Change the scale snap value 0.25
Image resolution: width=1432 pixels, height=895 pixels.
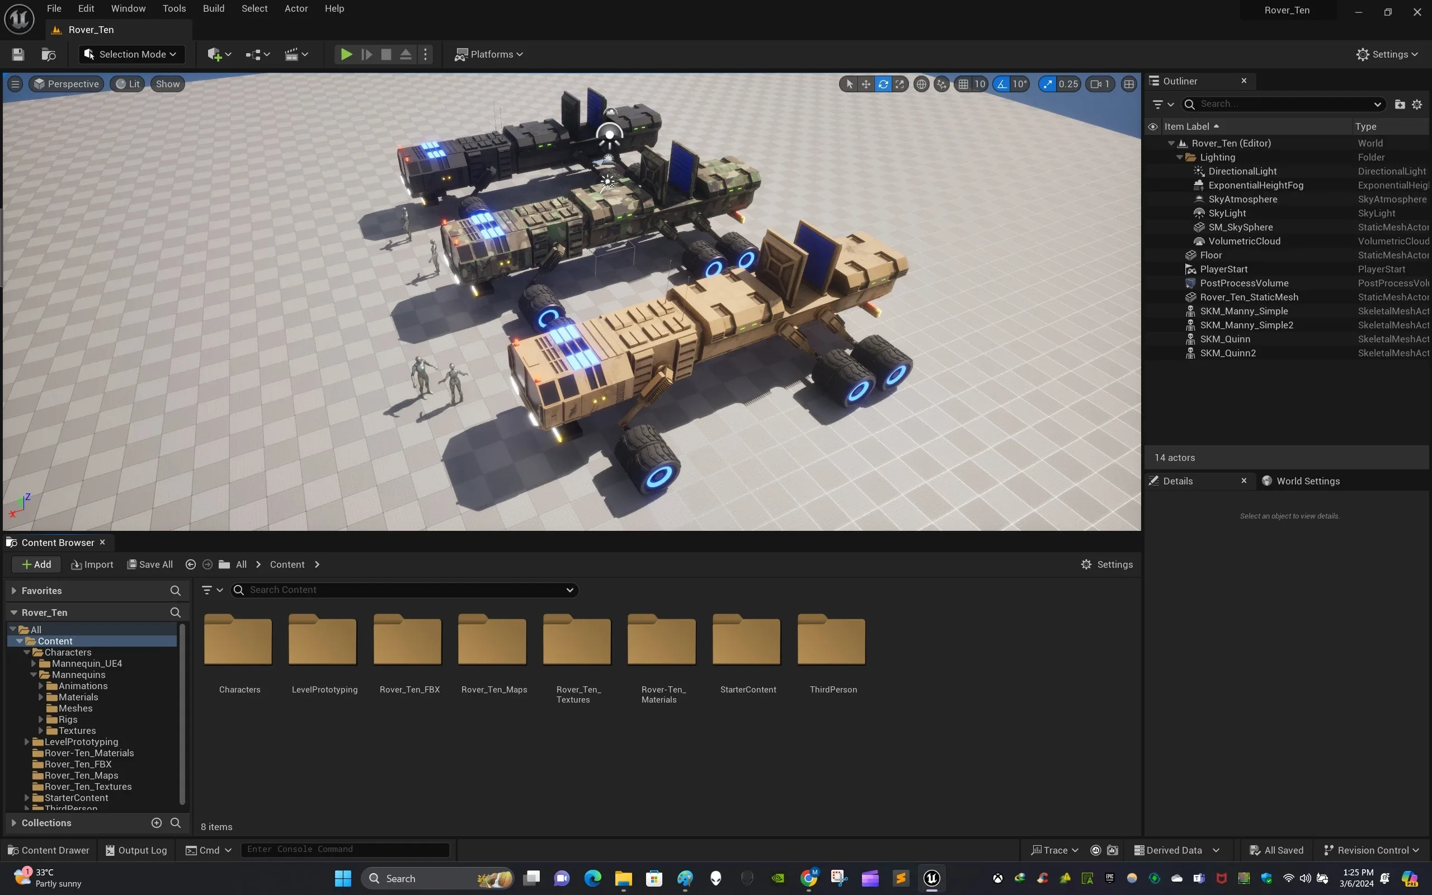pyautogui.click(x=1068, y=84)
